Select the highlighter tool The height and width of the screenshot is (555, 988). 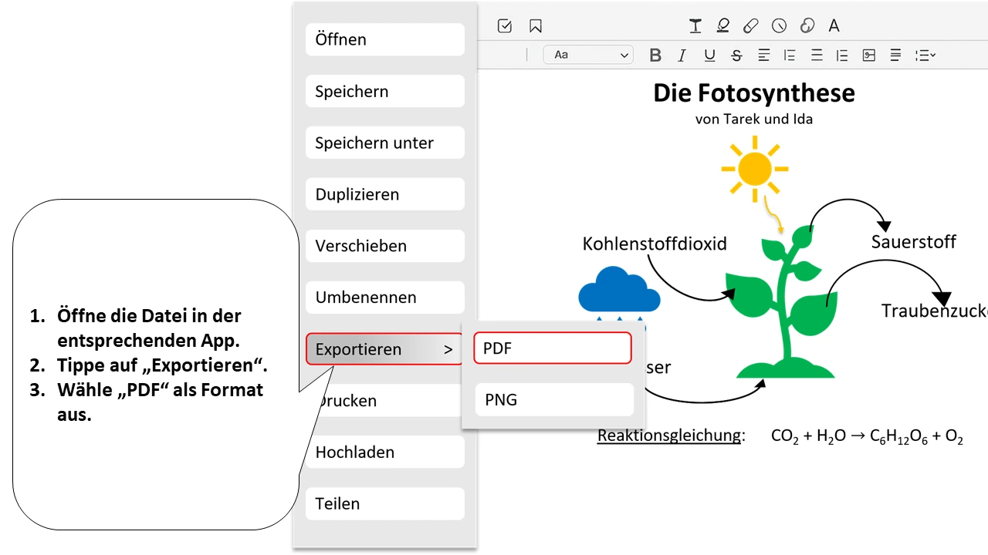pyautogui.click(x=722, y=26)
